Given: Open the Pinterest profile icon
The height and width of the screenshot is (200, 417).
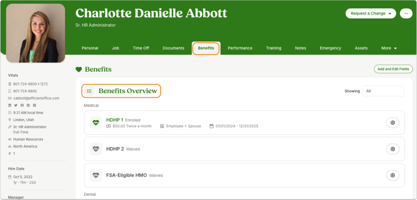Looking at the screenshot, I should [x=28, y=105].
